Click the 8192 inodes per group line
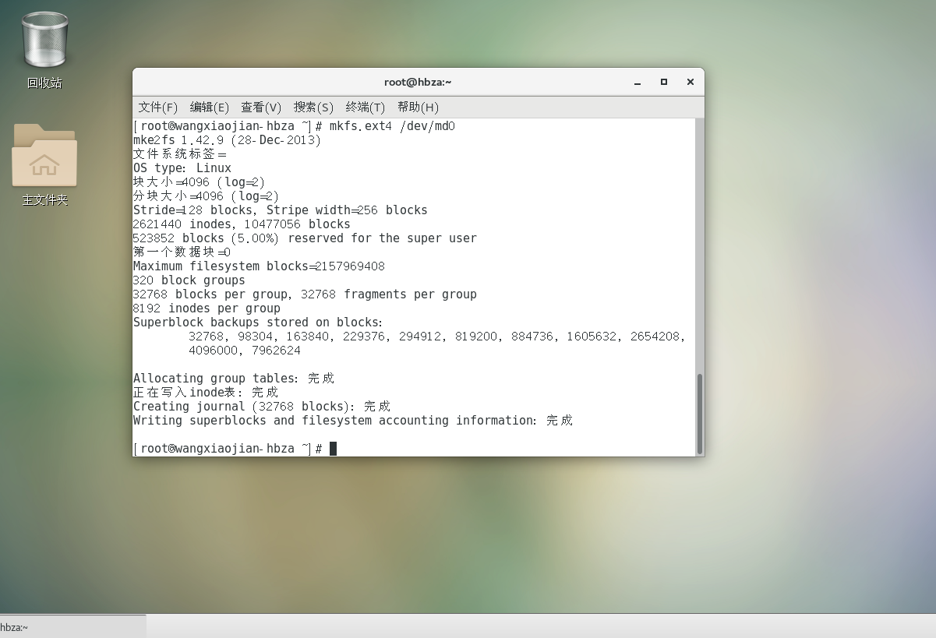The image size is (936, 638). point(207,308)
